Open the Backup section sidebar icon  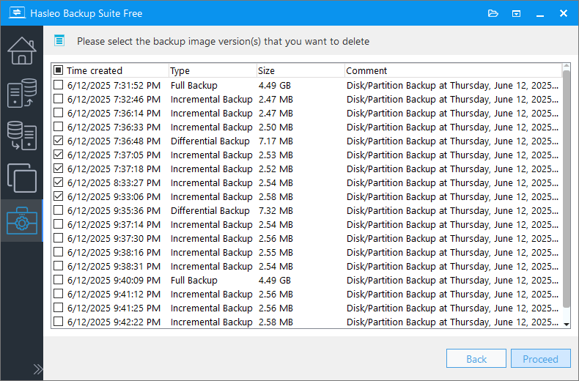click(x=22, y=93)
